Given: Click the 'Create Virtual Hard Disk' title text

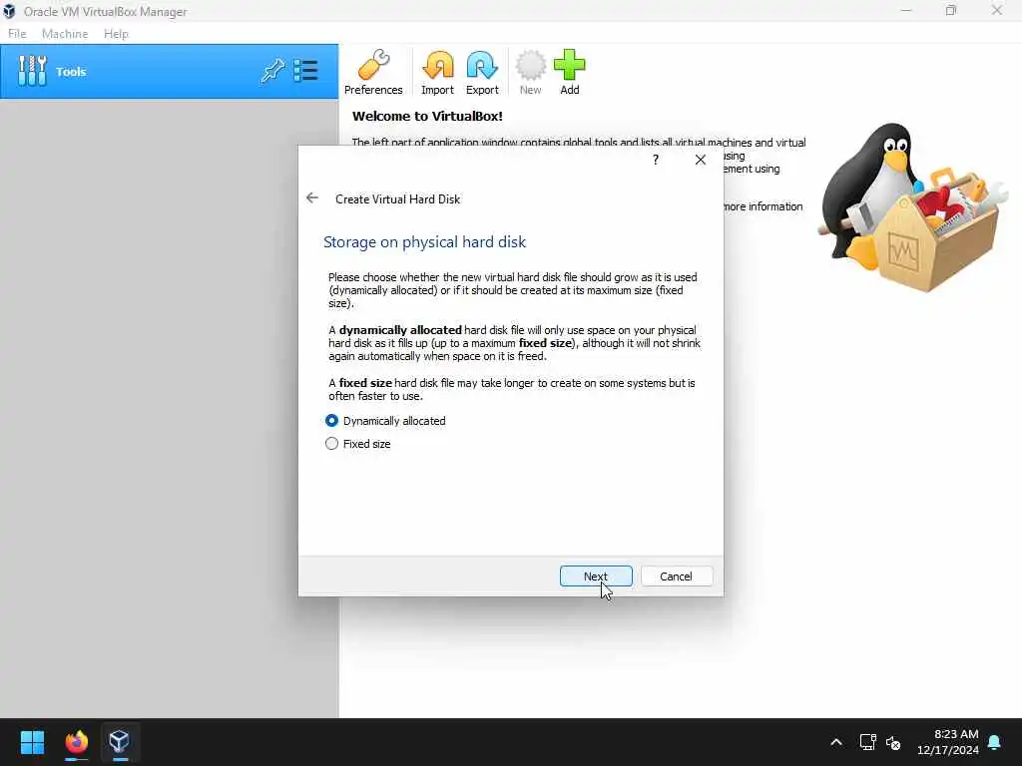Looking at the screenshot, I should click(397, 199).
